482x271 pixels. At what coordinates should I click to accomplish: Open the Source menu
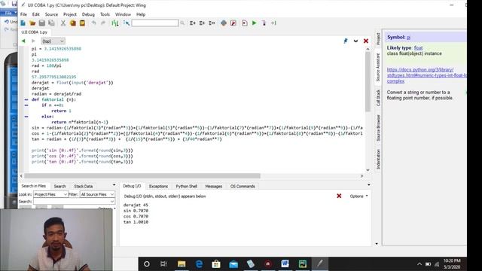[x=51, y=14]
